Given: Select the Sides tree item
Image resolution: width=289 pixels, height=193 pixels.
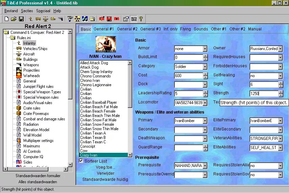Looking at the screenshot, I should tap(28, 162).
